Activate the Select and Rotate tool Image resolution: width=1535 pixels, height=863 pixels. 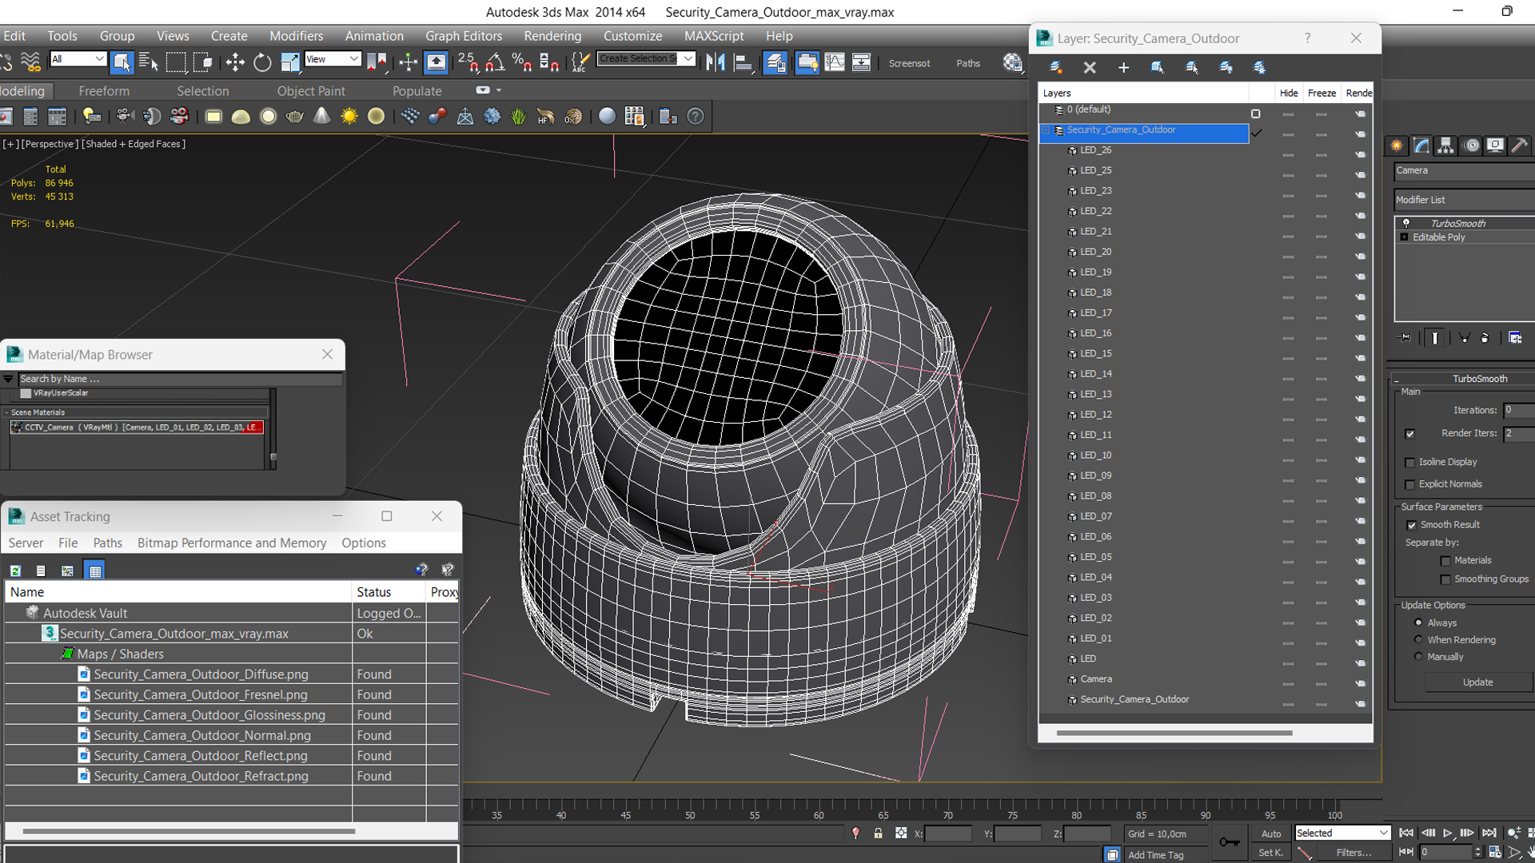(x=262, y=62)
